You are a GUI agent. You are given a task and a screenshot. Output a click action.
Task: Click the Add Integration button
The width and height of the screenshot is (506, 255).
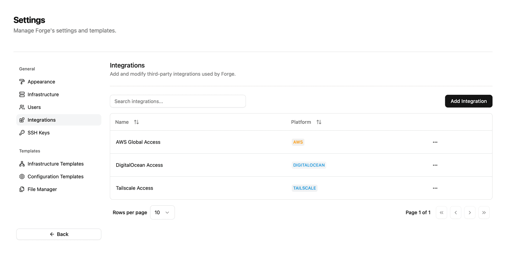coord(469,101)
